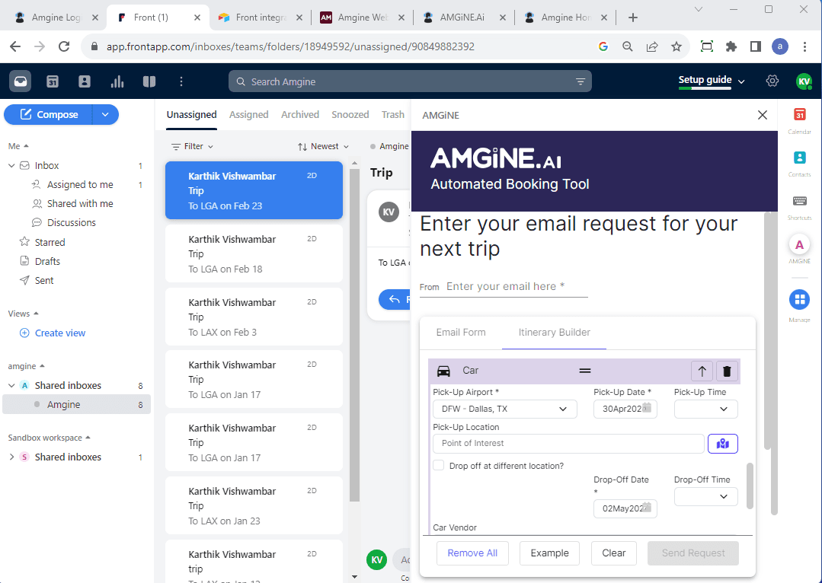Expand the Setup guide menu
Viewport: 822px width, 583px height.
point(712,80)
